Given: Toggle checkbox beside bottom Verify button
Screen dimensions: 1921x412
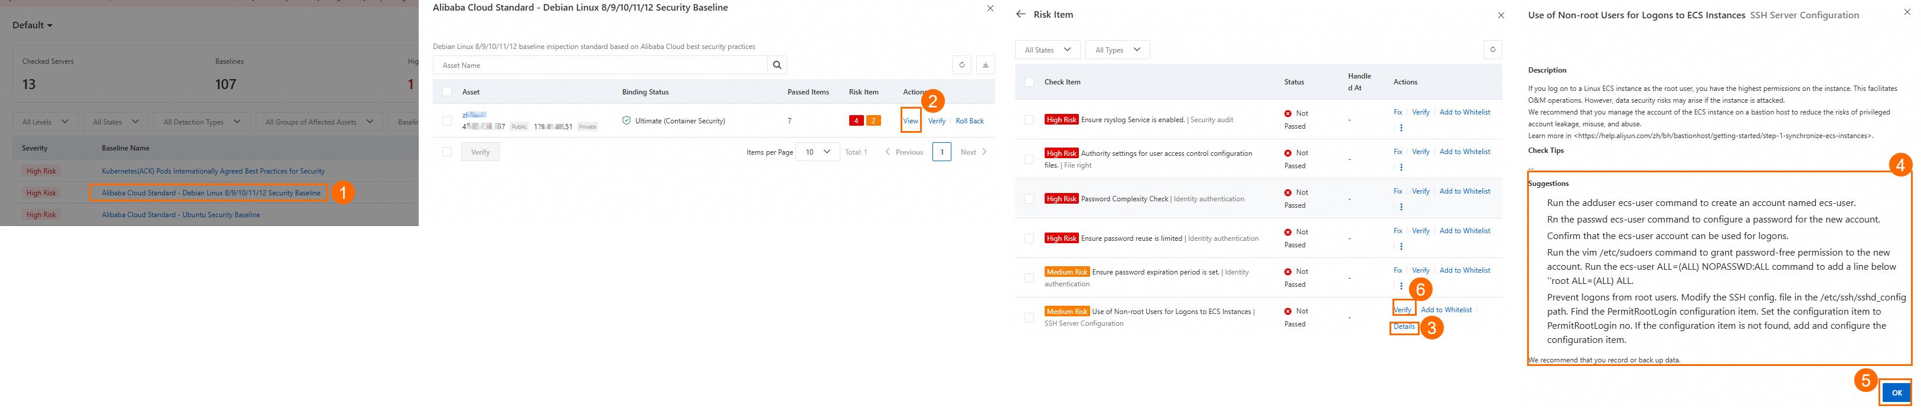Looking at the screenshot, I should pyautogui.click(x=446, y=152).
